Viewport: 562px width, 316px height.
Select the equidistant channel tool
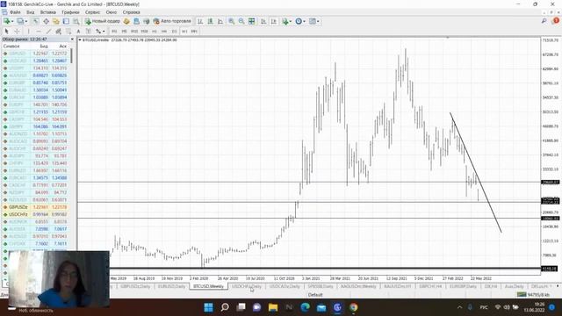pyautogui.click(x=59, y=32)
